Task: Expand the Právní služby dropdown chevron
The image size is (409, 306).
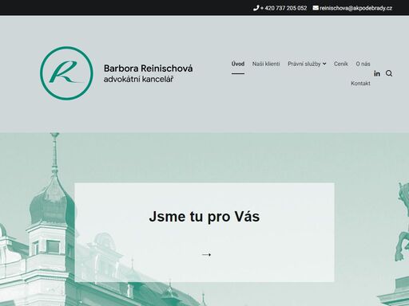Action: pos(324,64)
